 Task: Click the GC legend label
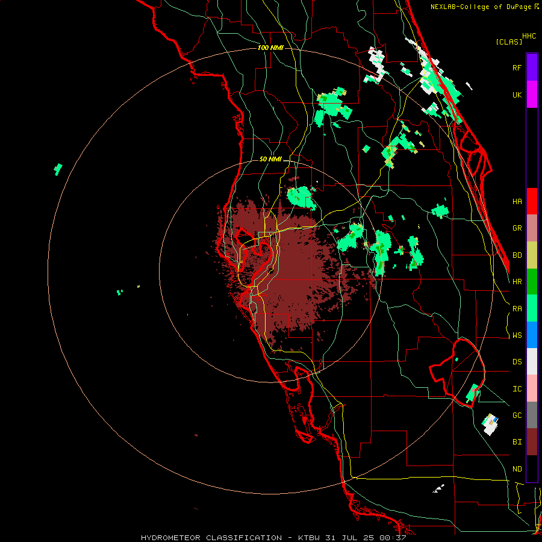[517, 416]
